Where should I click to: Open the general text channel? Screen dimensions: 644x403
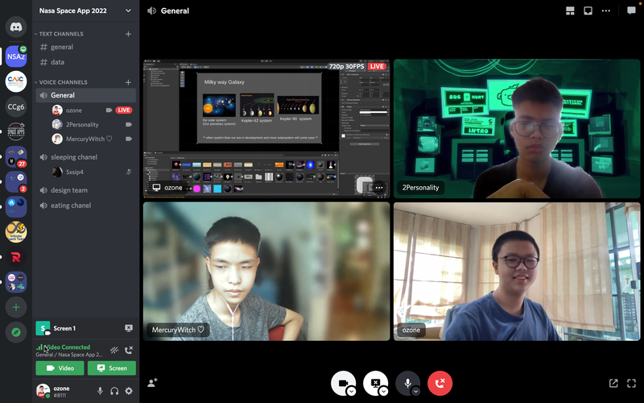(x=62, y=47)
